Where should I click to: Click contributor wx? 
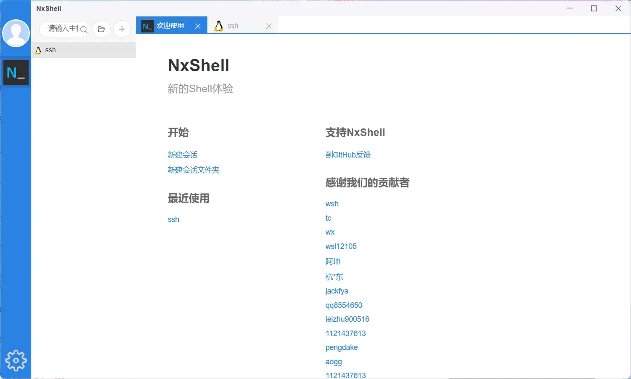tap(330, 232)
